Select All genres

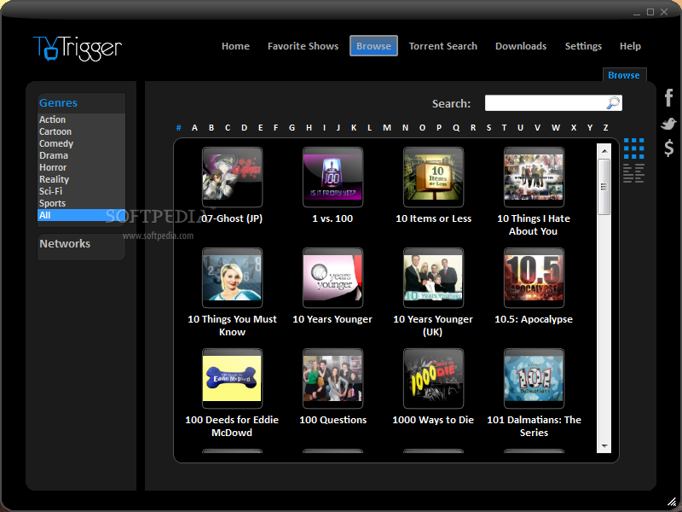point(81,215)
